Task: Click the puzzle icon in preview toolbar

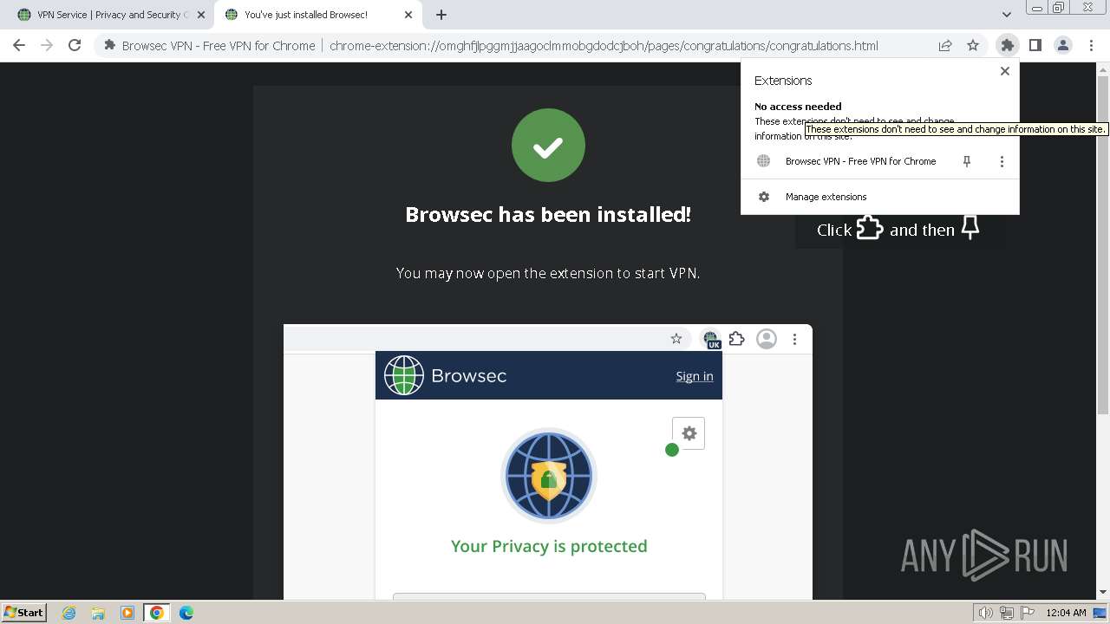Action: pos(737,339)
